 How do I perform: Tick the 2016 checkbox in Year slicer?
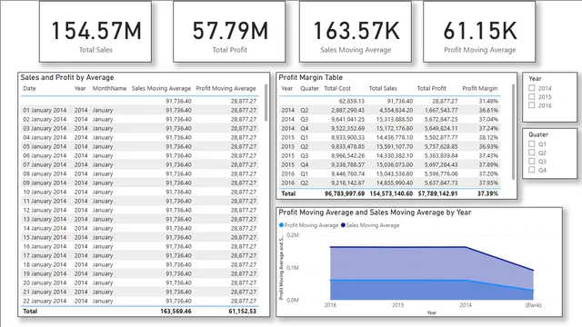[x=531, y=105]
